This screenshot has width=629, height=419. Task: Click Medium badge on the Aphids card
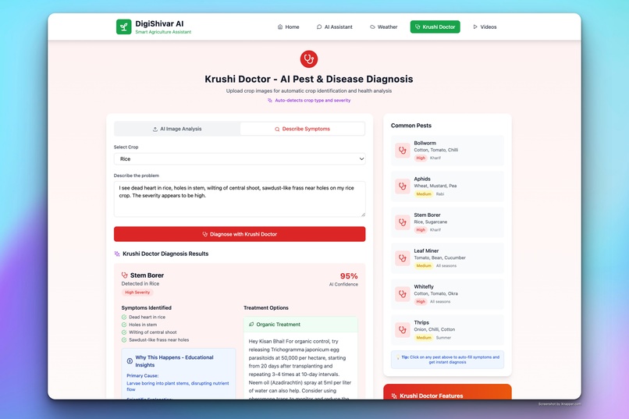423,194
